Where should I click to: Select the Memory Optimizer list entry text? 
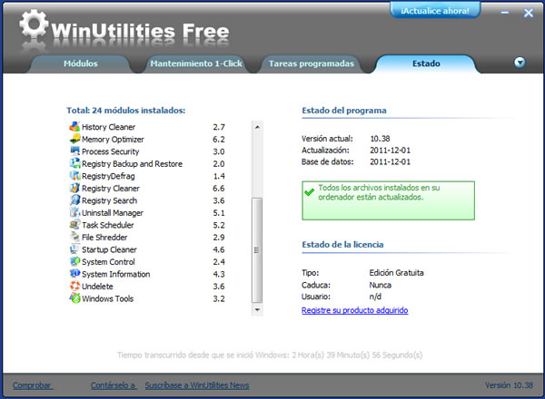tap(113, 139)
